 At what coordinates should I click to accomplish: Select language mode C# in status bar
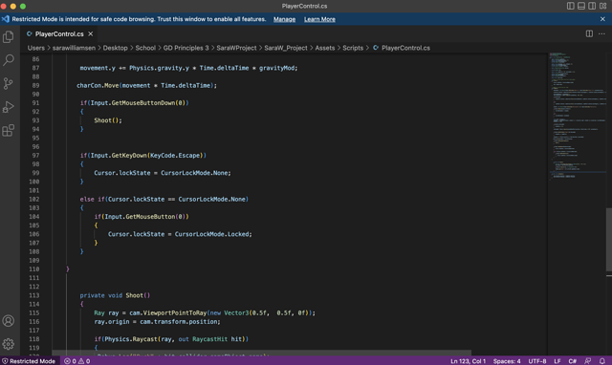572,361
